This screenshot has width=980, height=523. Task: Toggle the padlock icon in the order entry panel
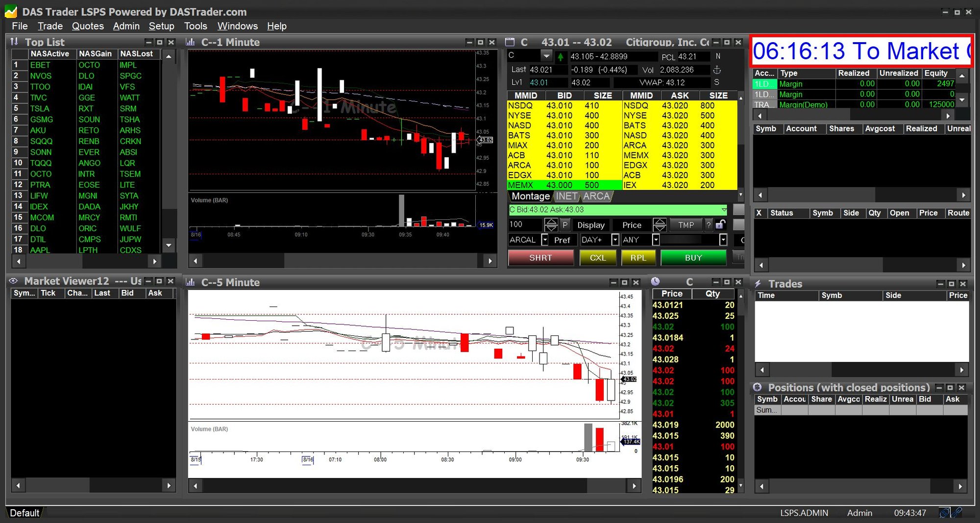tap(719, 225)
